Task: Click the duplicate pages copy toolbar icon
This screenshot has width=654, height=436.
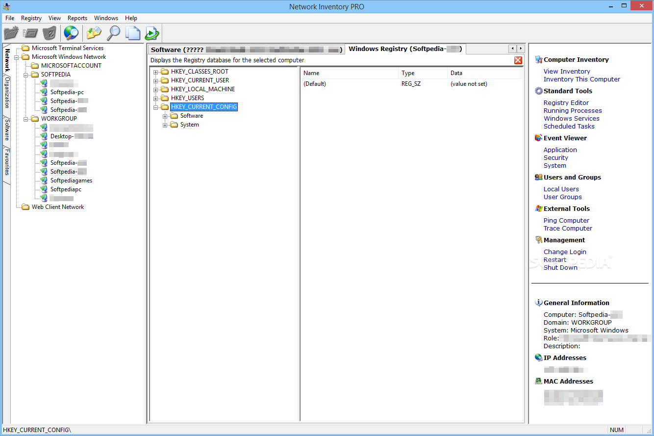Action: click(132, 33)
